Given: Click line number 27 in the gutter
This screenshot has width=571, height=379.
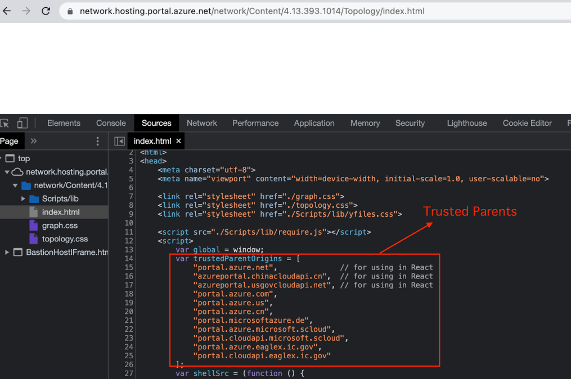Looking at the screenshot, I should pos(129,373).
